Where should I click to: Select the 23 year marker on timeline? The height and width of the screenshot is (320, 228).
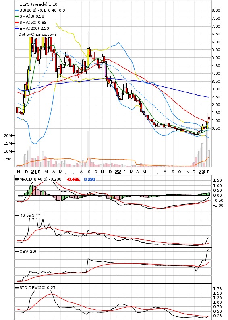click(x=202, y=172)
